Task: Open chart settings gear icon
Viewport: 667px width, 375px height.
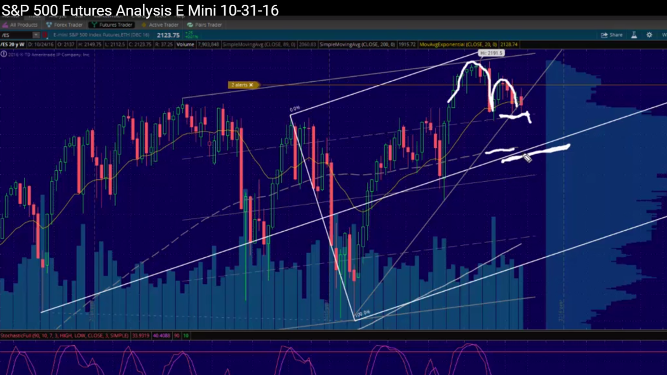Action: [x=649, y=35]
